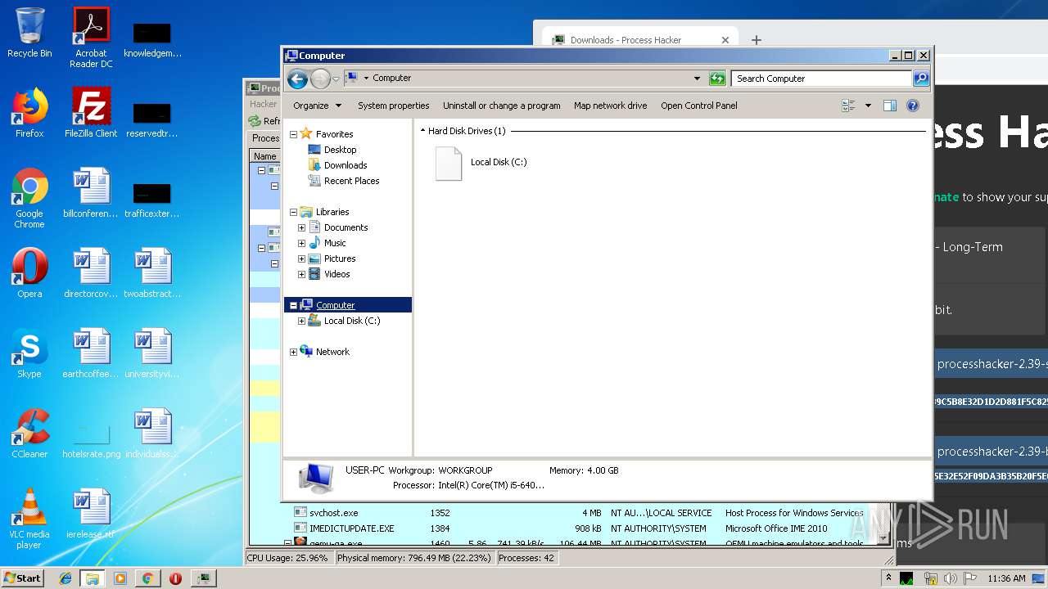This screenshot has width=1048, height=589.
Task: Click Open Control Panel
Action: click(x=699, y=106)
